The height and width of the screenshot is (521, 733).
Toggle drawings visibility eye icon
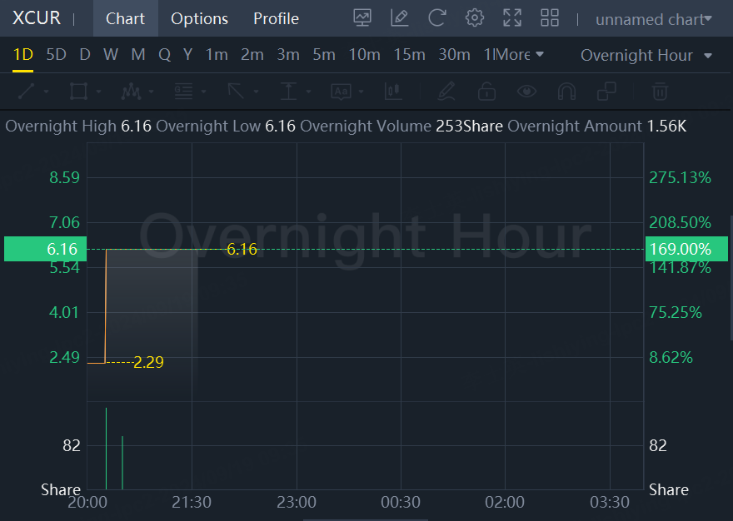[x=526, y=91]
